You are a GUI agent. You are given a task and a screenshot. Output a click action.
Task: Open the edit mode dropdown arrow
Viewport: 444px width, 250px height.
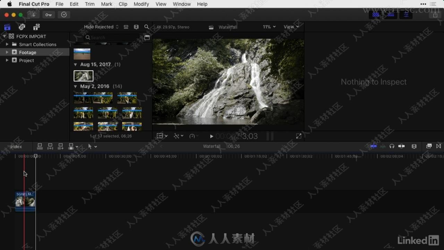(x=77, y=147)
